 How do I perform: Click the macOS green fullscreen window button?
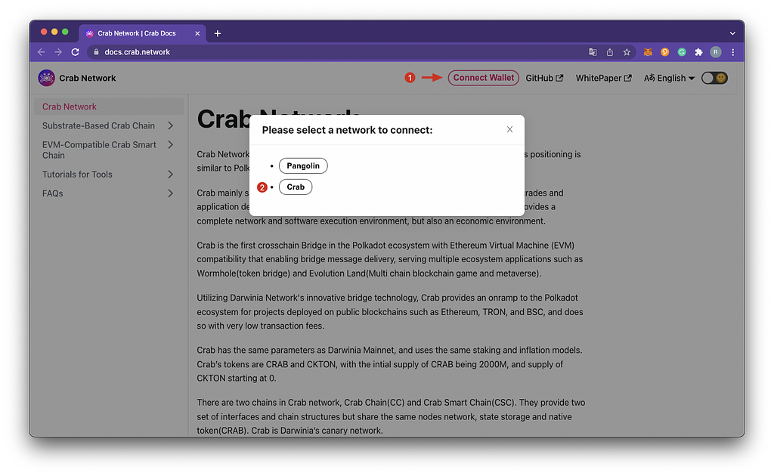[65, 32]
